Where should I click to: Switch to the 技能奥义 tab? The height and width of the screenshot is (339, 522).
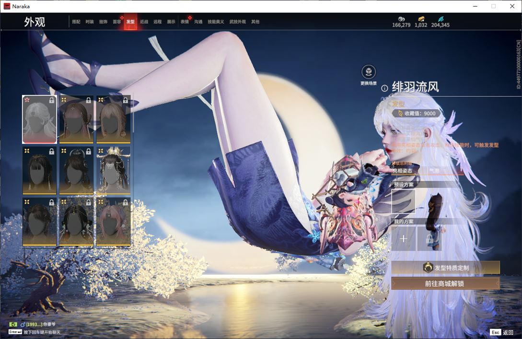coord(216,22)
